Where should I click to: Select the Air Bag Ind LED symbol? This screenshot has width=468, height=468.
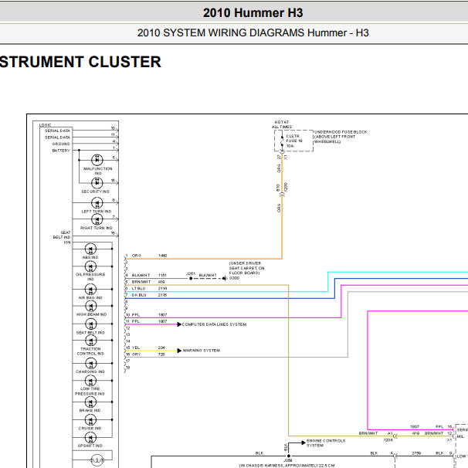tap(90, 289)
